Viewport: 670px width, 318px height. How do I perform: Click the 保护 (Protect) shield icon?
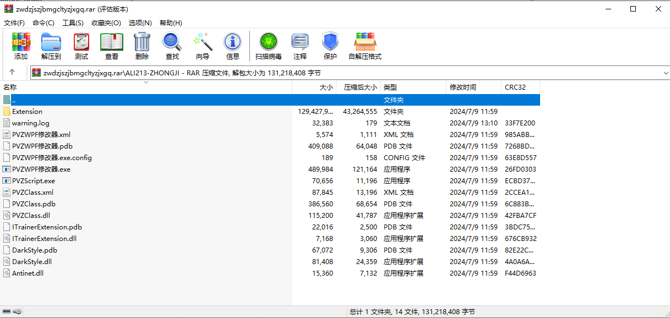point(330,42)
